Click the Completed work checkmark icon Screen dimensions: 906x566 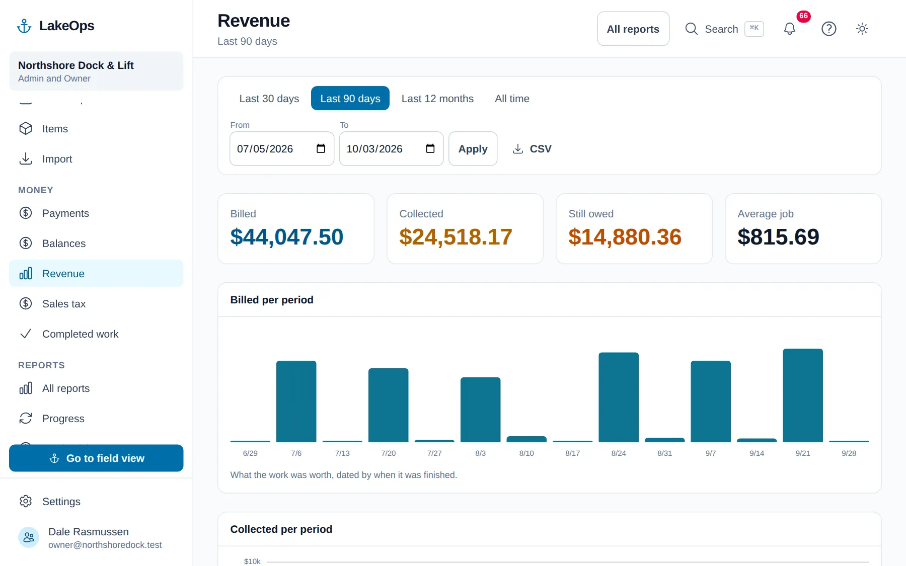click(26, 334)
